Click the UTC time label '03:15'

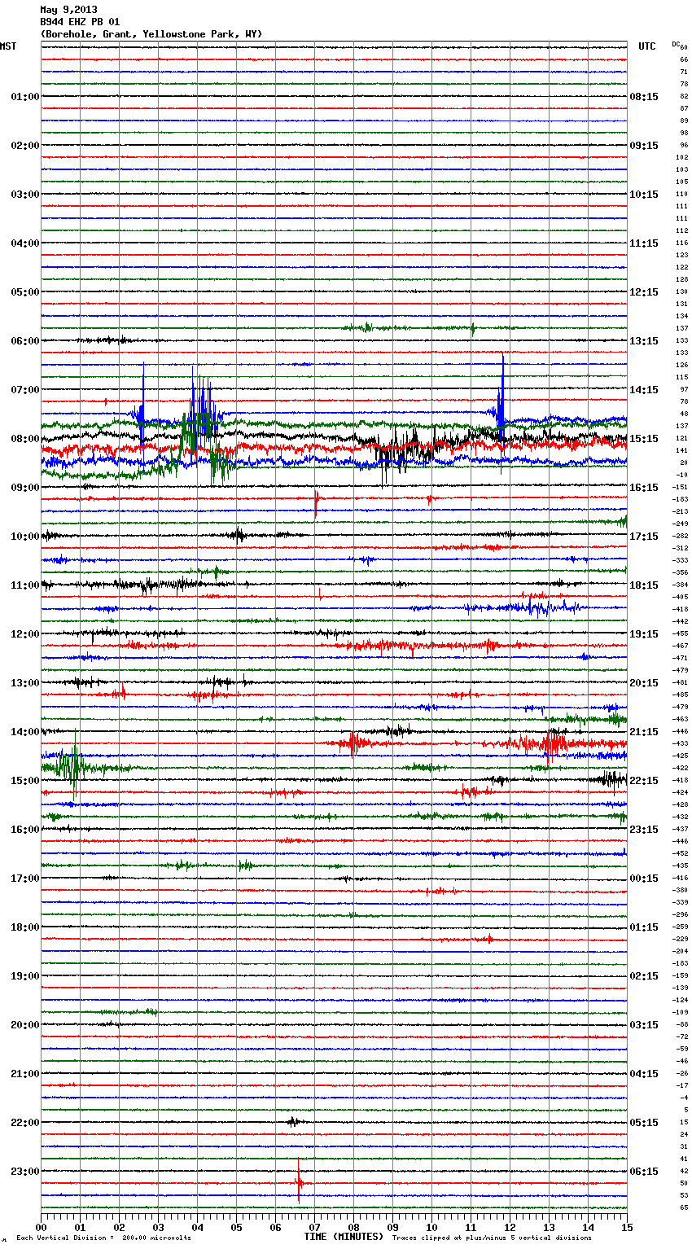point(644,1025)
